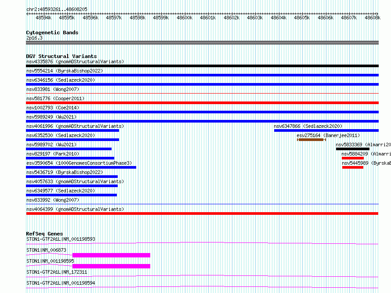Click the blue esv3590654 variant bar
391x293 pixels.
tap(81, 167)
